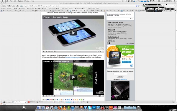Image resolution: width=177 pixels, height=111 pixels.
Task: Open Finder from the Dock
Action: (x=39, y=108)
